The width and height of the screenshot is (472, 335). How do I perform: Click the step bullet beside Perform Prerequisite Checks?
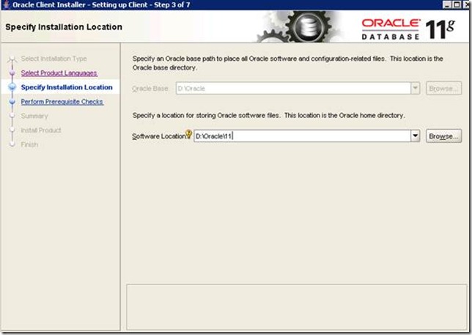coord(12,102)
